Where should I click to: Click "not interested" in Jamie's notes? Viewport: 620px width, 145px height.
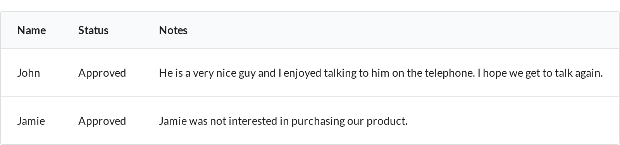pyautogui.click(x=244, y=121)
